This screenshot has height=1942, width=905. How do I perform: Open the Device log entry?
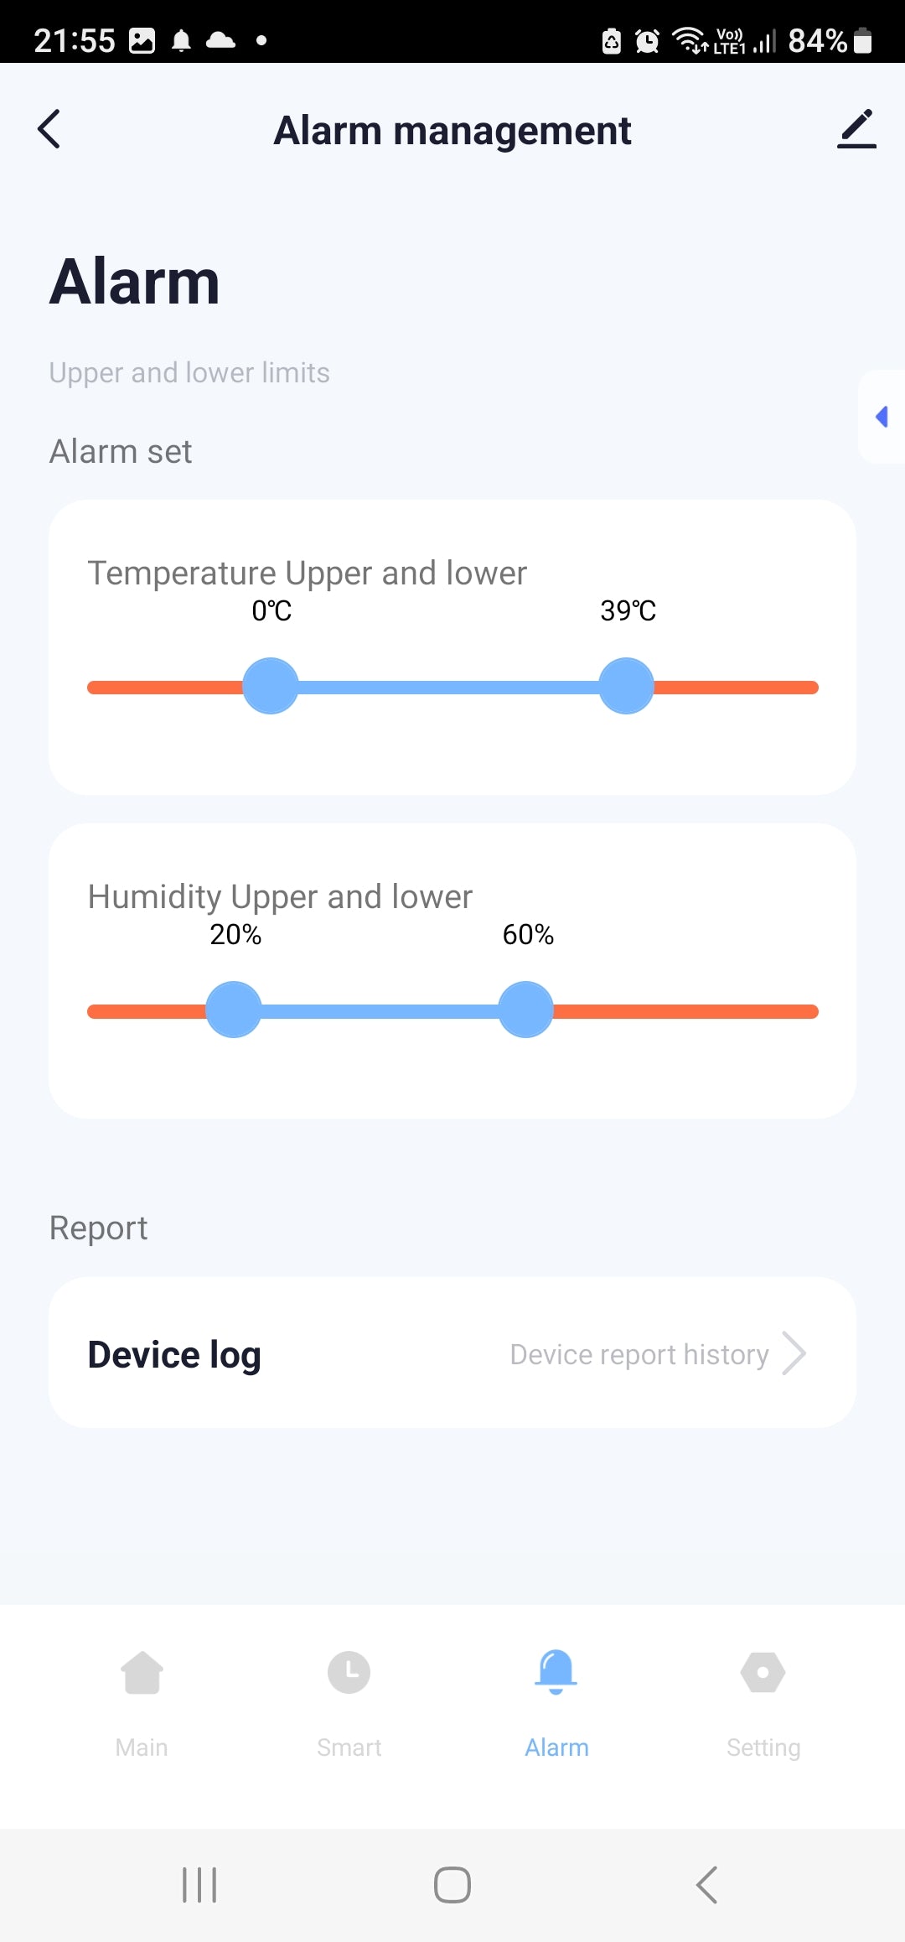(x=174, y=1354)
